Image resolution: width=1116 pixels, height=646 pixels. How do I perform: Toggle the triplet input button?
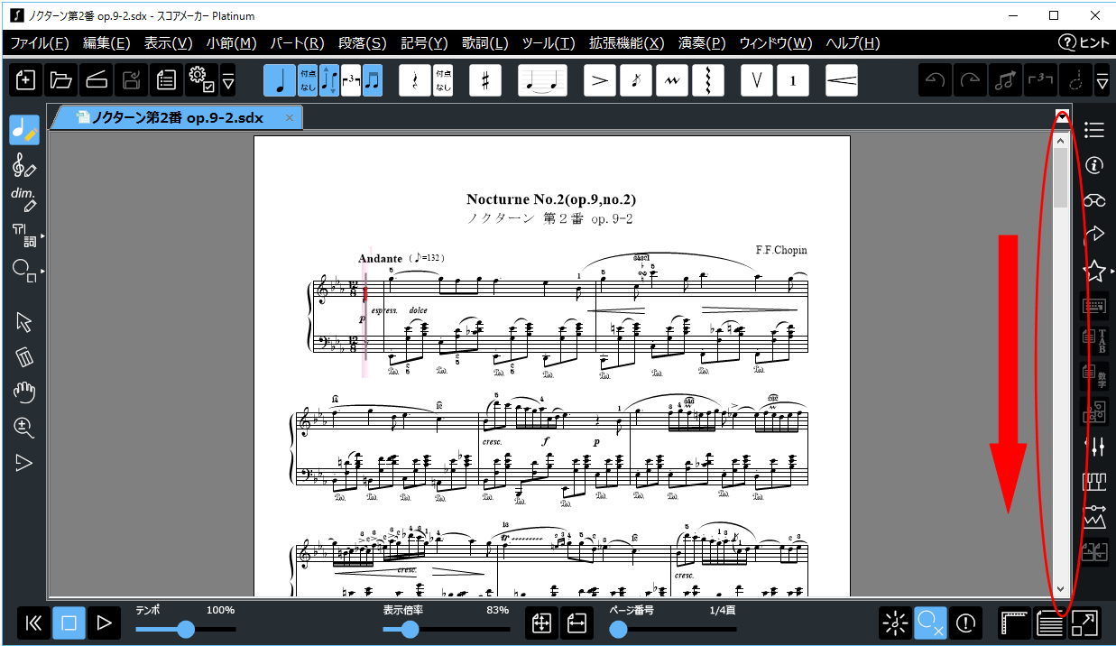pyautogui.click(x=350, y=80)
